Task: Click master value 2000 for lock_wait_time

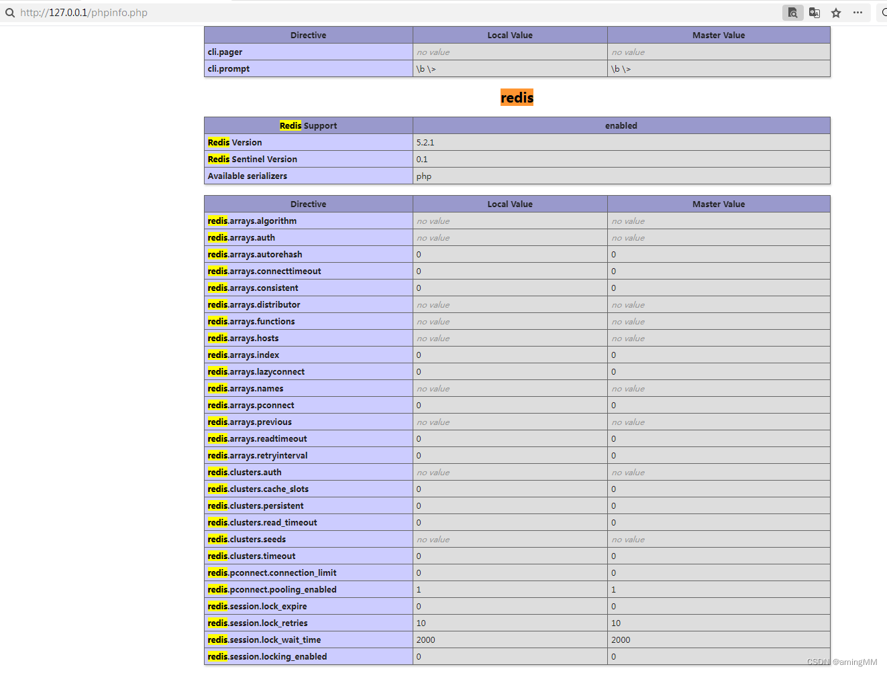Action: [621, 640]
